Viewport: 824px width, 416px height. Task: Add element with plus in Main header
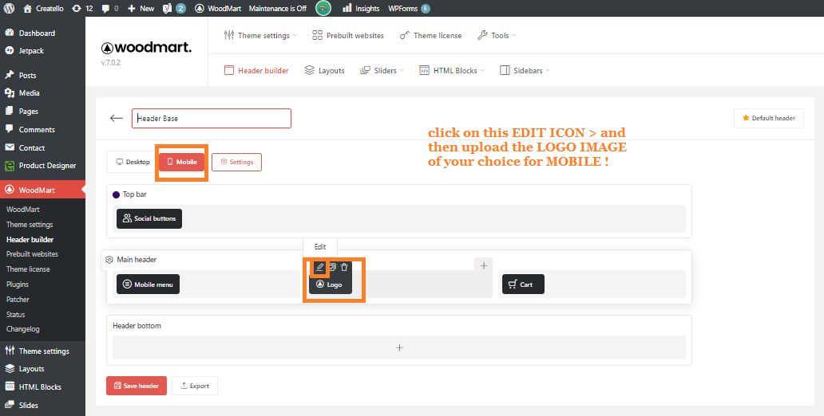tap(484, 265)
